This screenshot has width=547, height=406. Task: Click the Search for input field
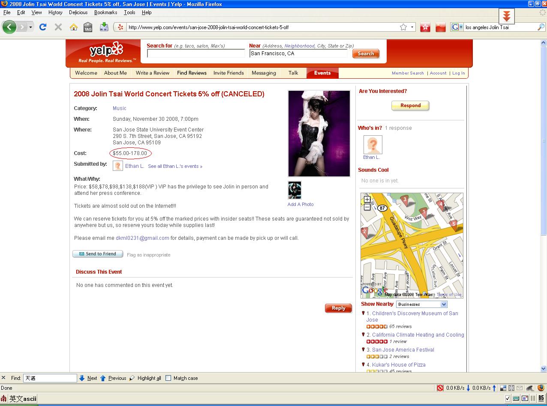tap(196, 54)
